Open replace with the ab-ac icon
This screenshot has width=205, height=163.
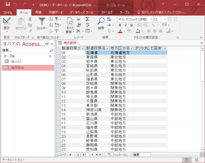(x=109, y=19)
